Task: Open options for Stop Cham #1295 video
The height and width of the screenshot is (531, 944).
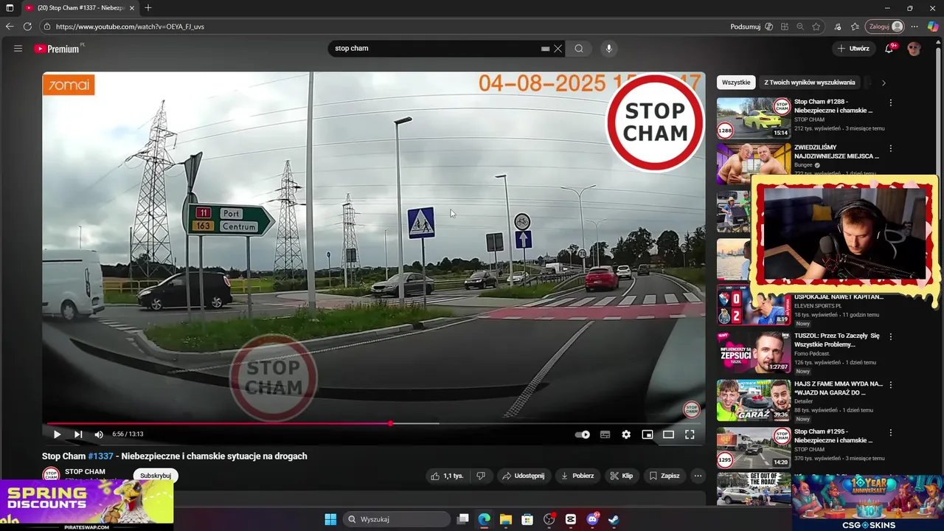Action: pos(891,432)
